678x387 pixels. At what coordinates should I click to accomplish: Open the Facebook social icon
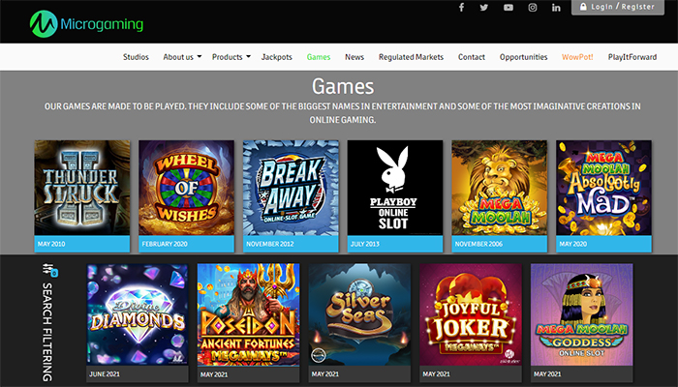coord(461,8)
